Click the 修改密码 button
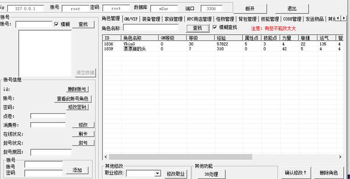The image size is (350, 179). click(77, 107)
